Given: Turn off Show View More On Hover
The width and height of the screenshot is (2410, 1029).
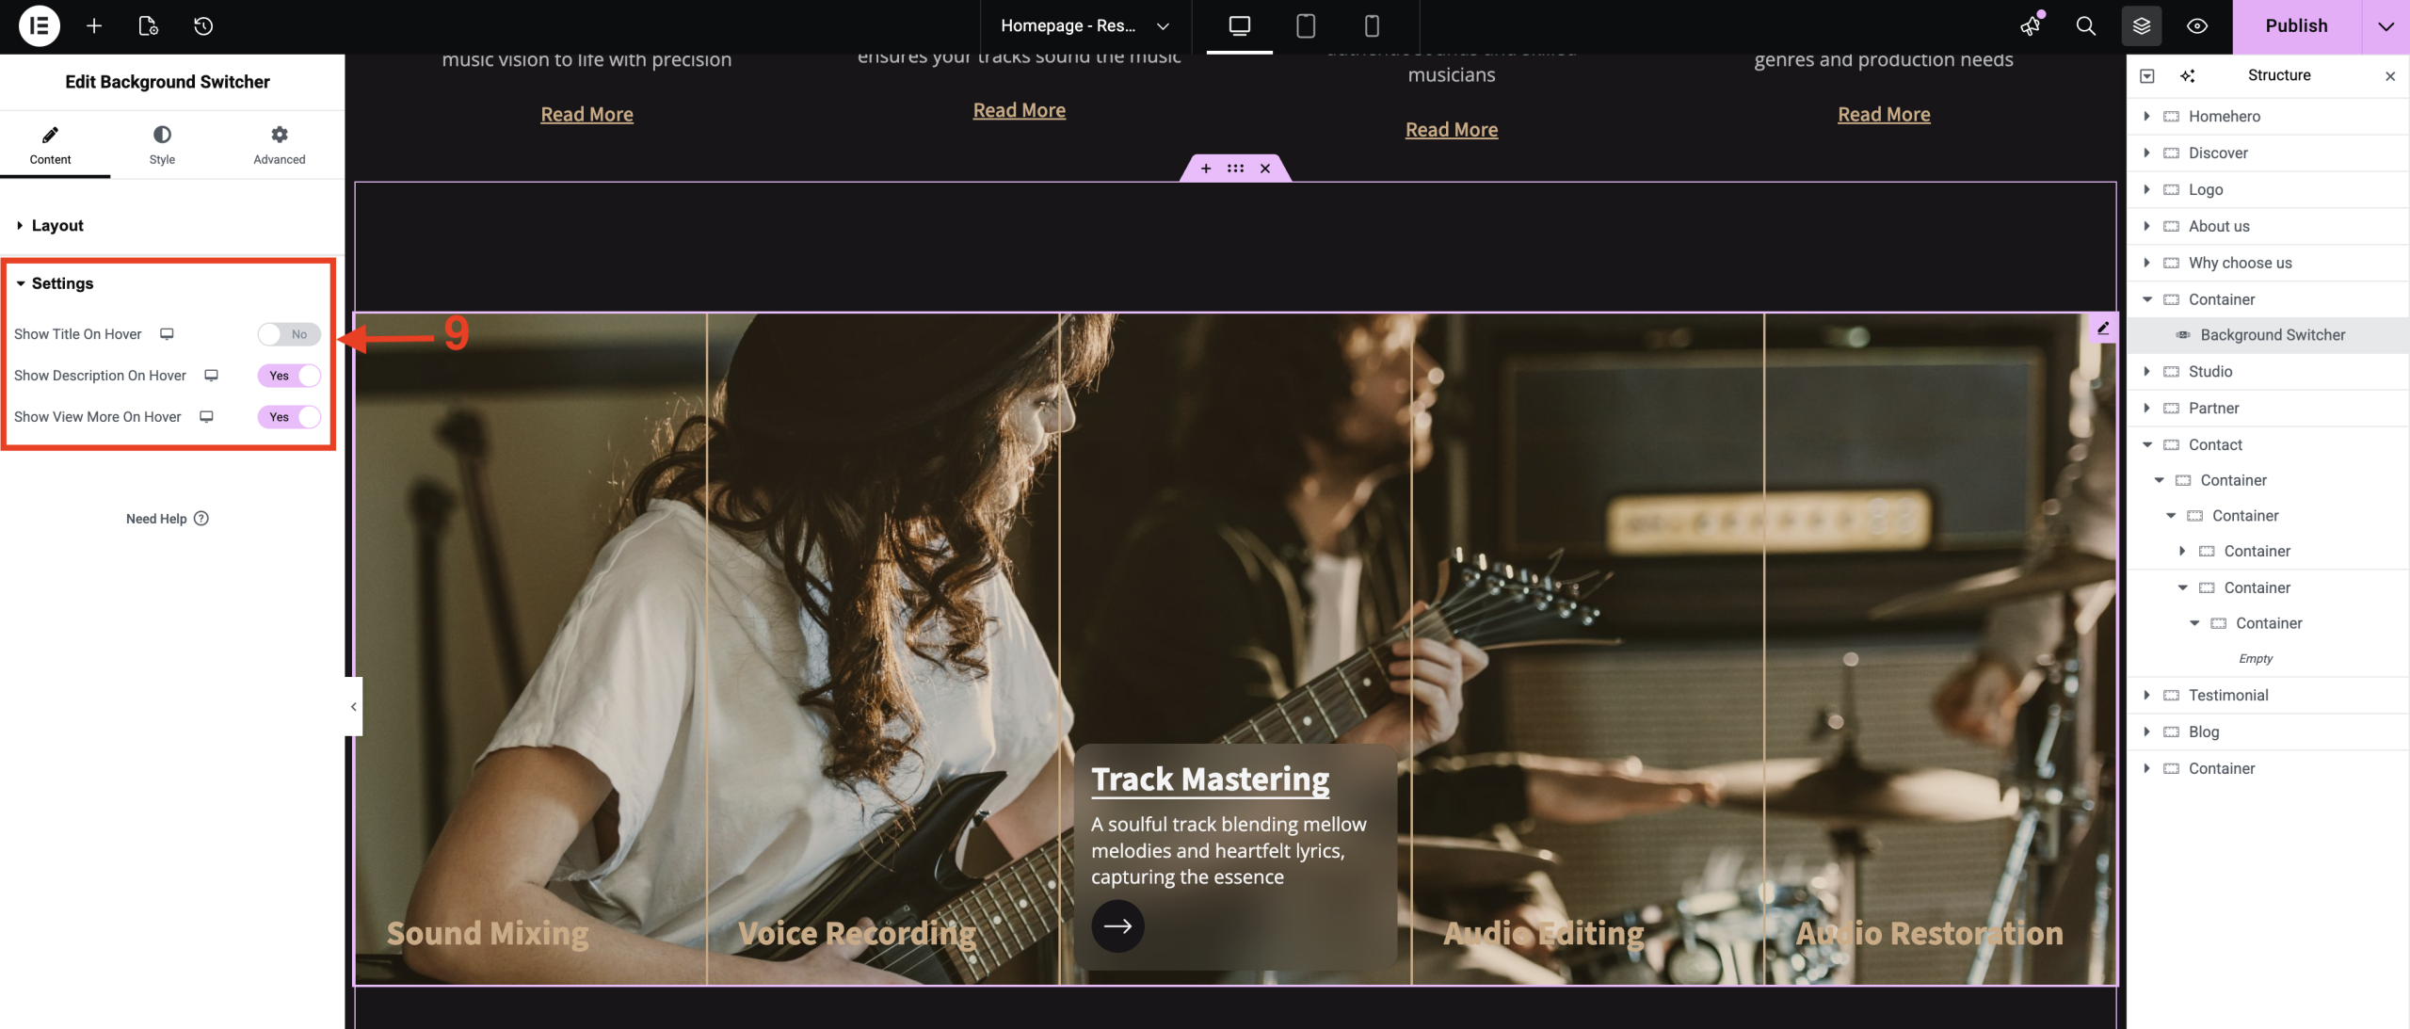Looking at the screenshot, I should [289, 417].
